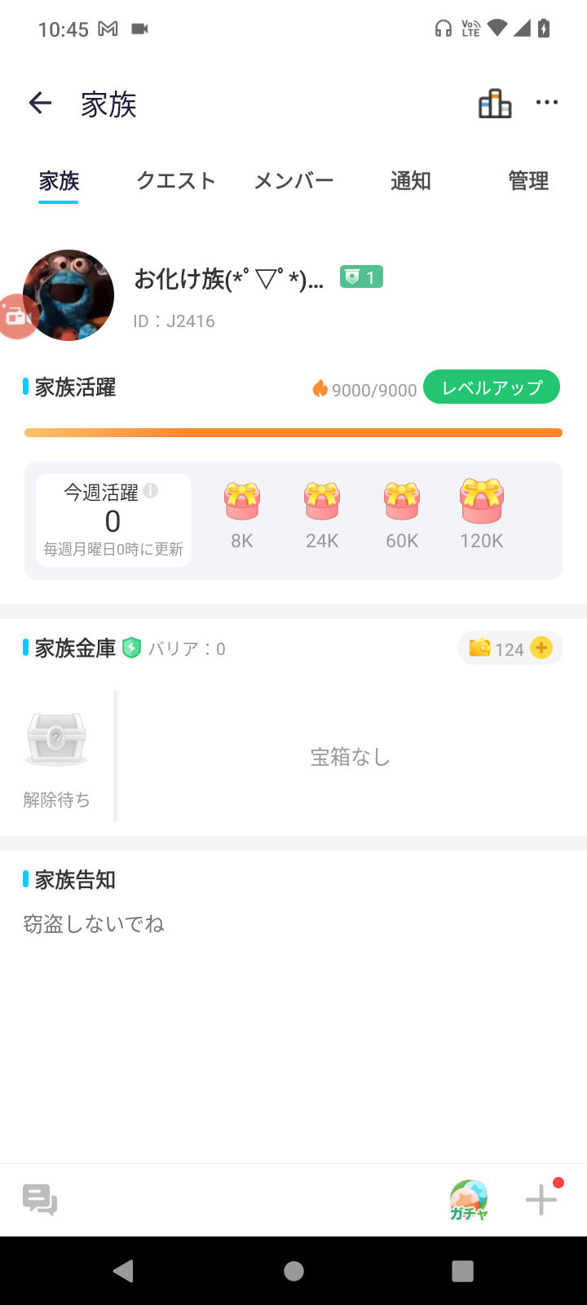Open the 管理 tab
The image size is (587, 1305).
[x=528, y=181]
